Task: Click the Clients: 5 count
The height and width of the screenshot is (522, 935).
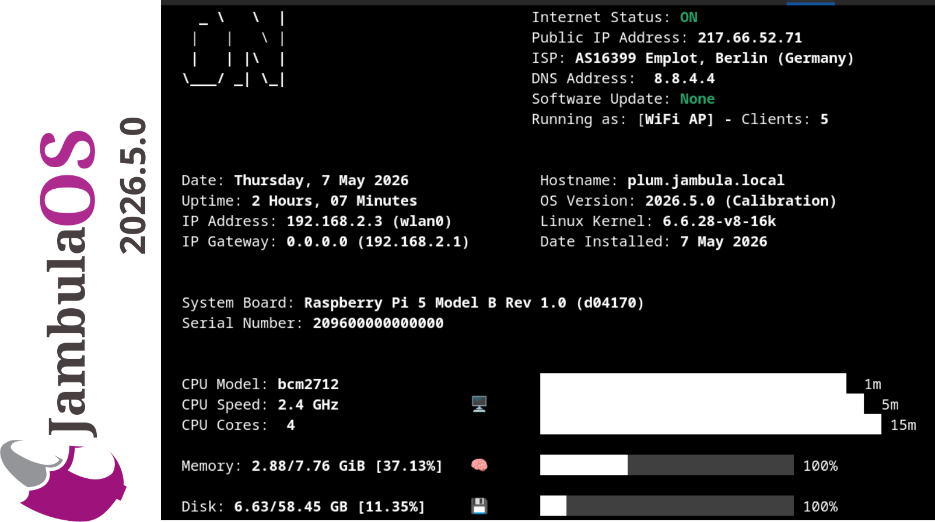Action: coord(785,119)
